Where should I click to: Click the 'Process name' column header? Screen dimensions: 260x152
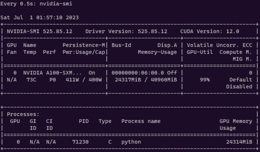pos(141,121)
